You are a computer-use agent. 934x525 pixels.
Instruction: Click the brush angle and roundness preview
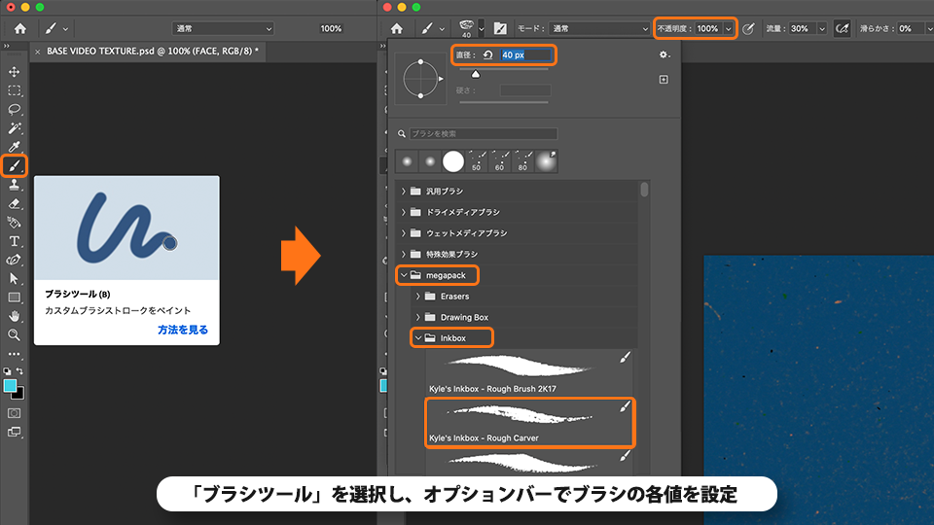coord(420,79)
